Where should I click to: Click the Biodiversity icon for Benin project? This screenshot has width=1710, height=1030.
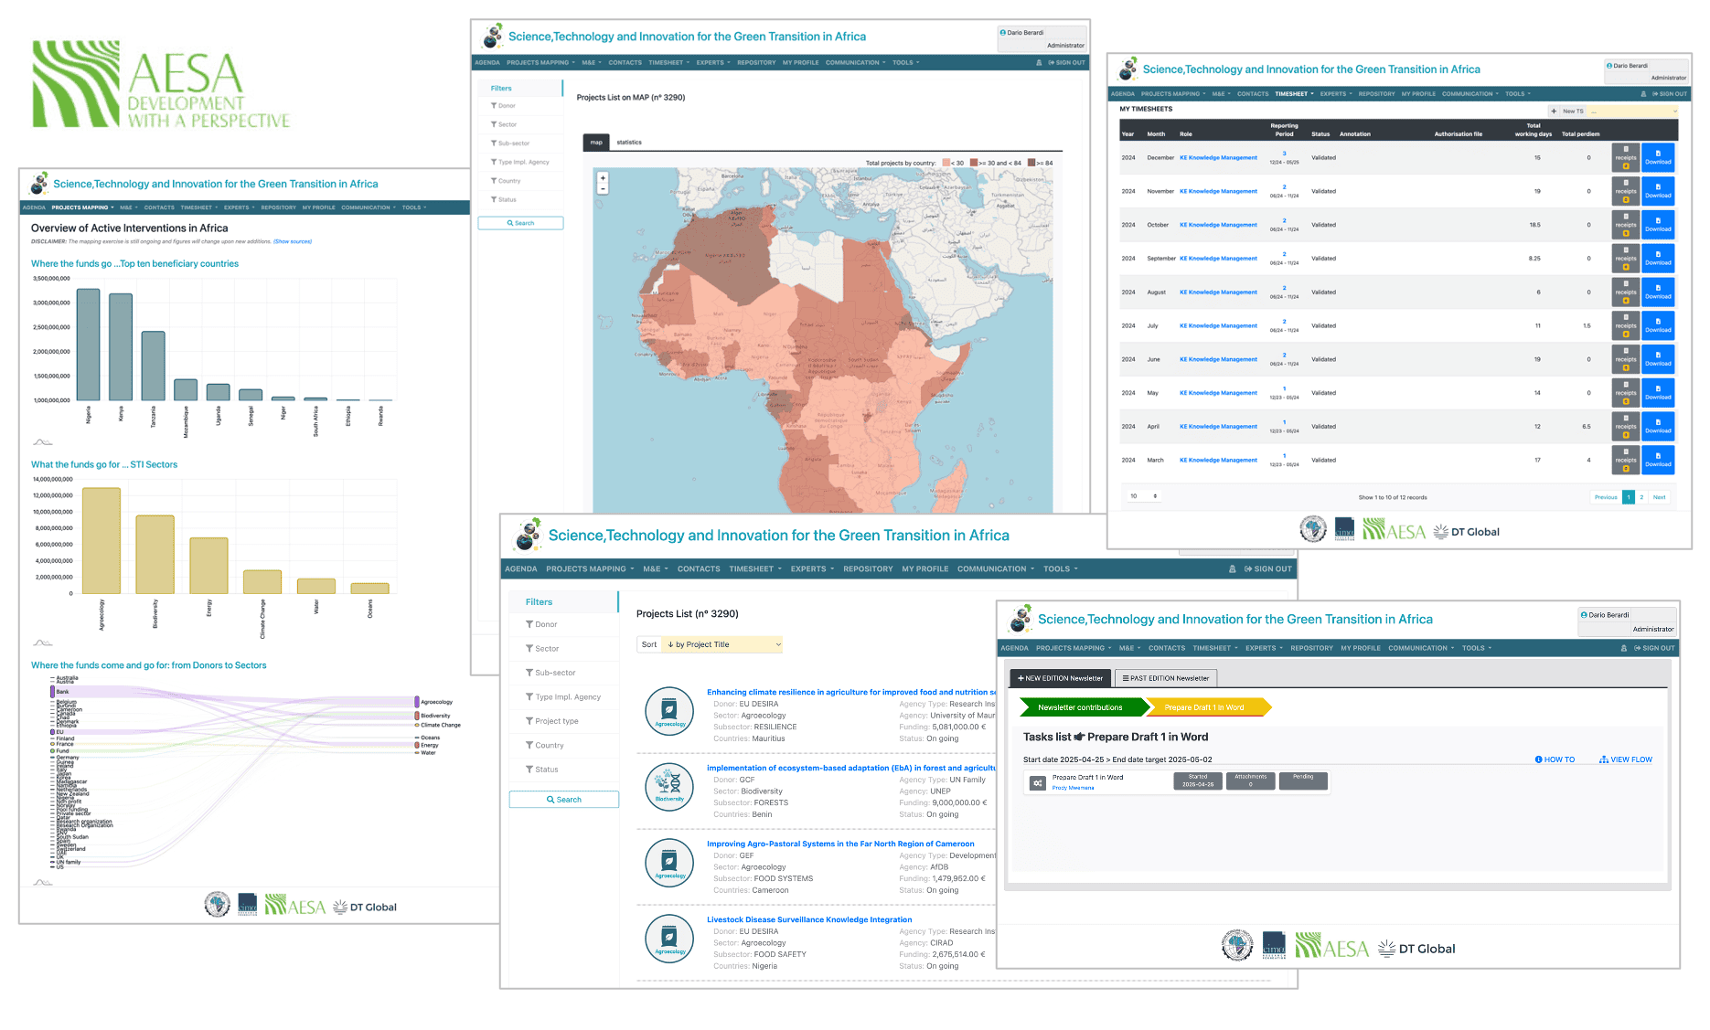(x=669, y=785)
